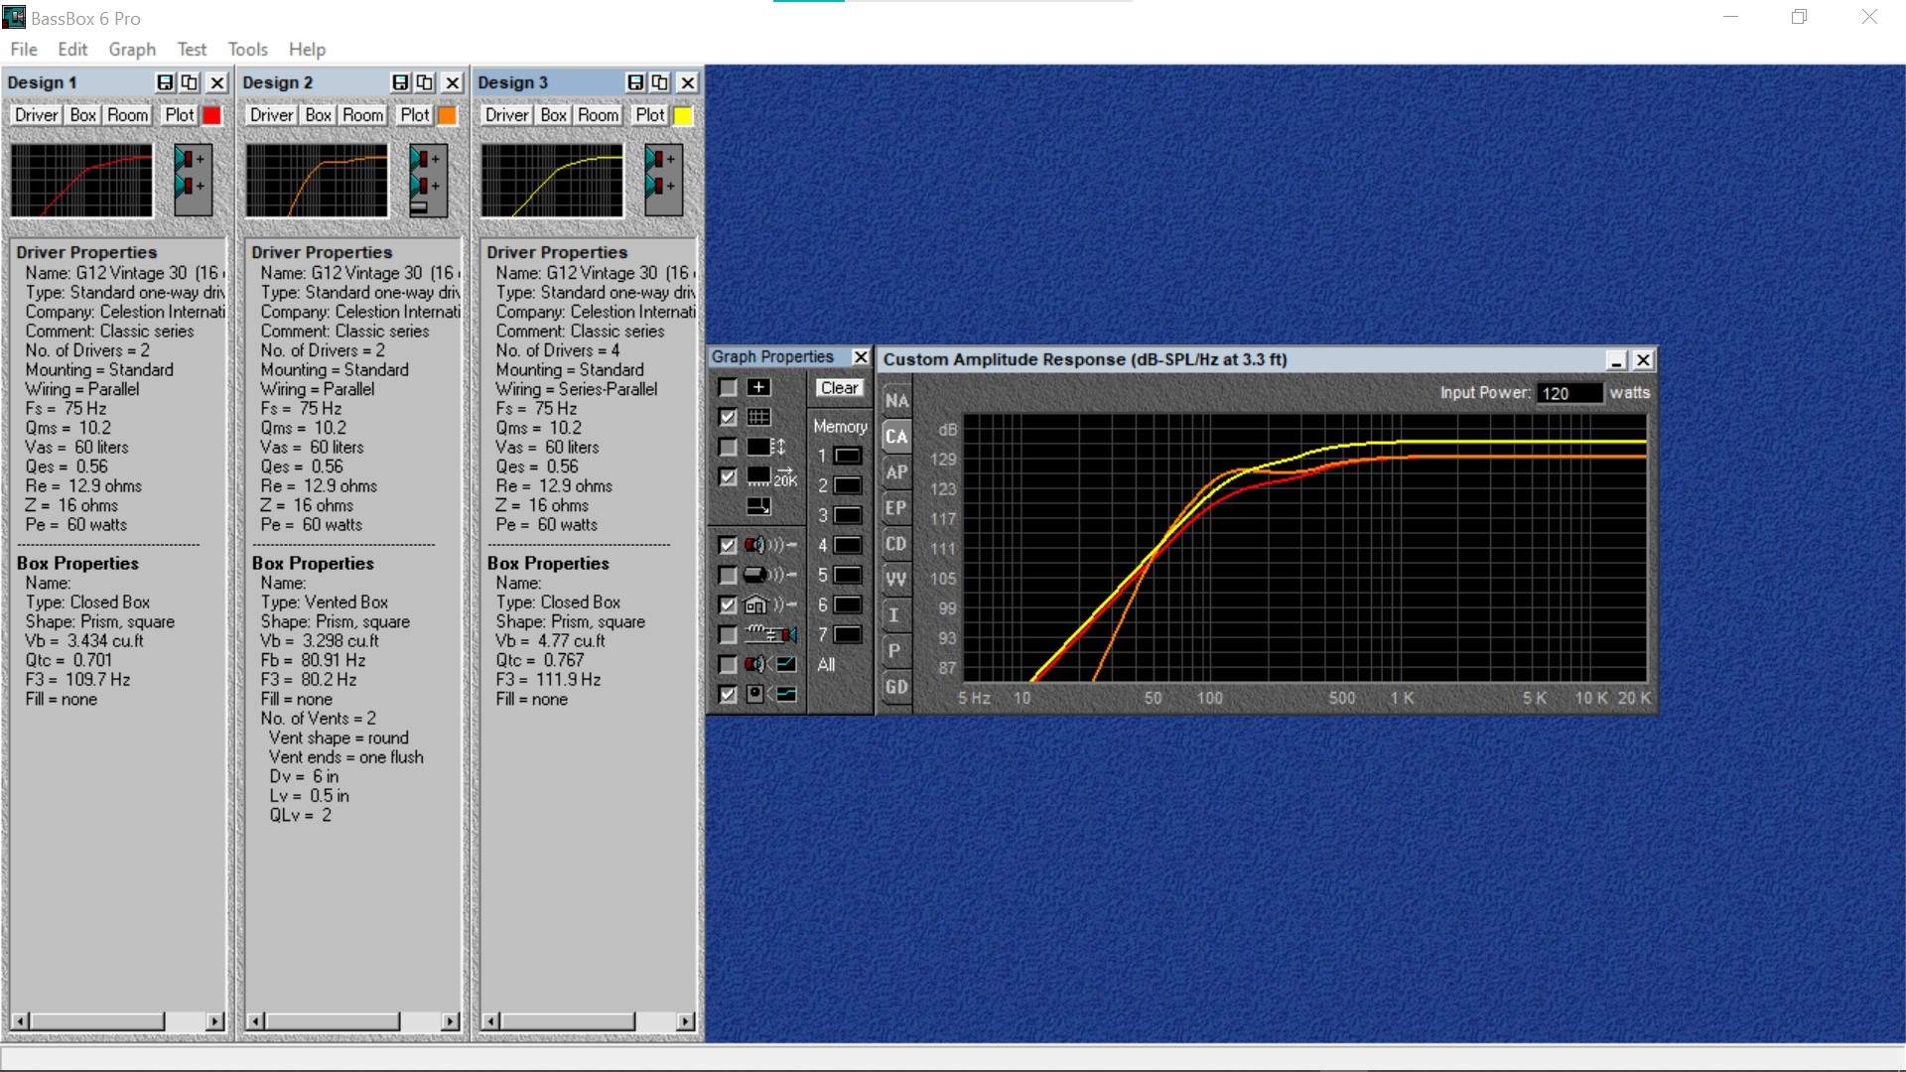This screenshot has width=1906, height=1072.
Task: Click Design 3 yellow plot color swatch
Action: pos(683,115)
